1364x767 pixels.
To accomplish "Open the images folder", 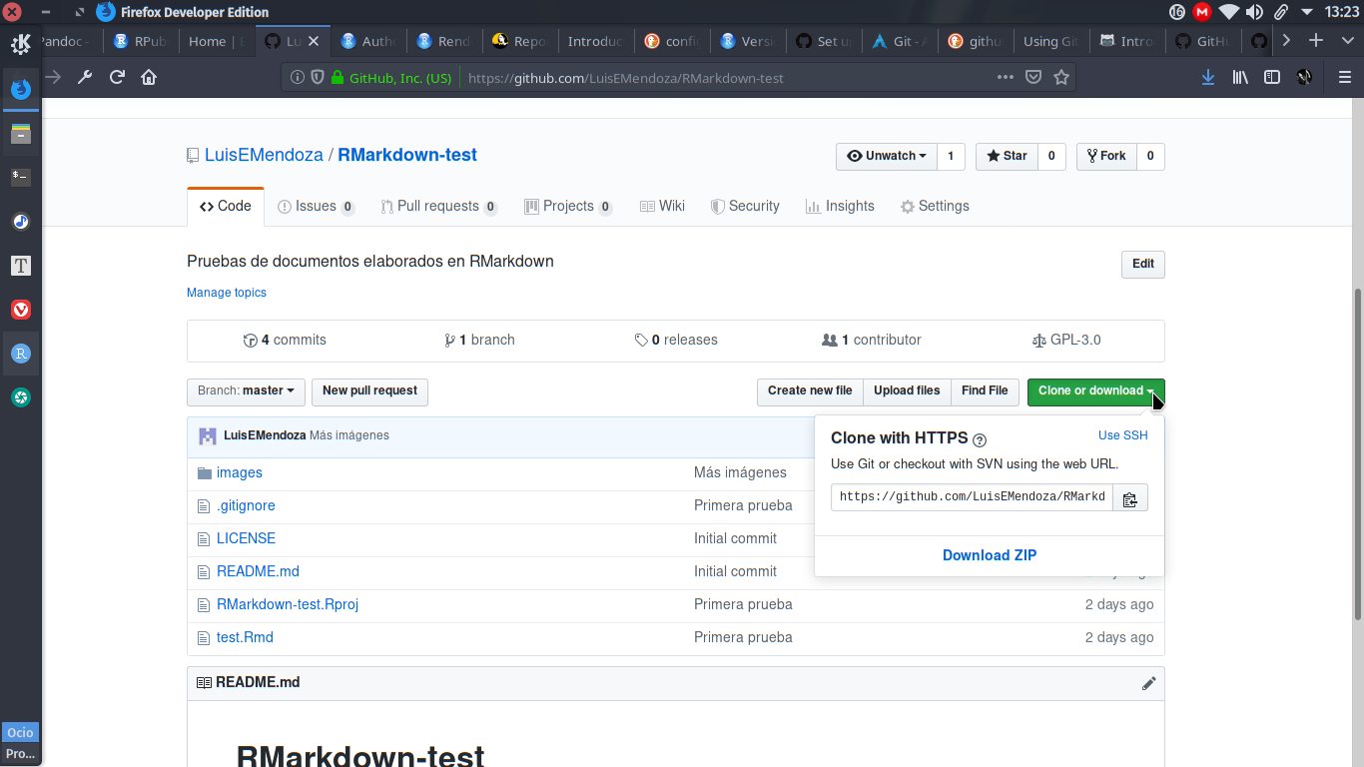I will click(240, 472).
